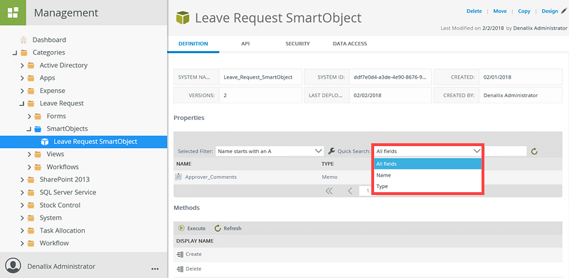Collapse the Leave Request folder
This screenshot has height=278, width=569.
22,104
